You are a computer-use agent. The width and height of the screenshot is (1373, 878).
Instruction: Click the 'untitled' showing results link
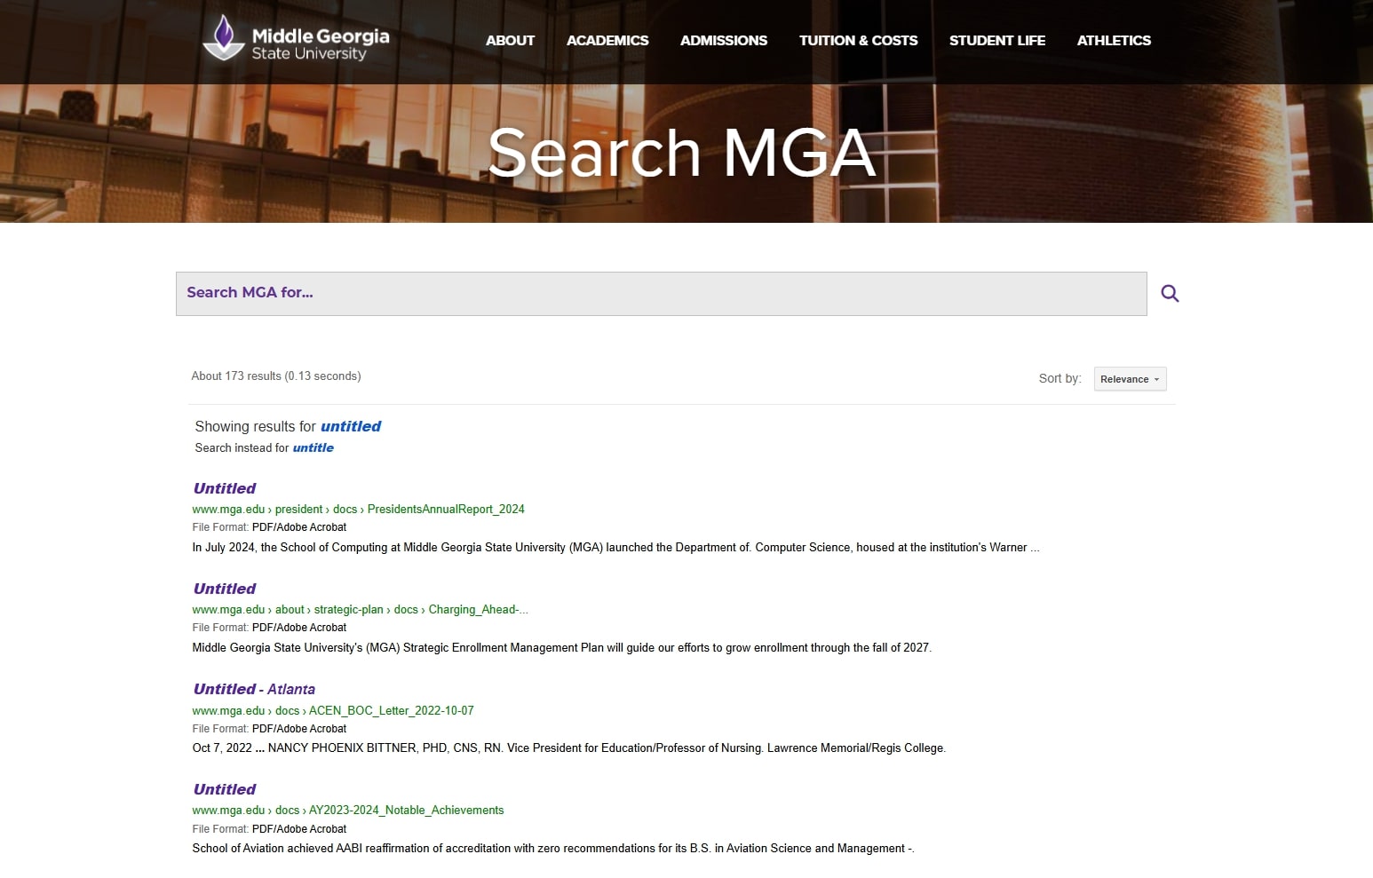point(350,426)
